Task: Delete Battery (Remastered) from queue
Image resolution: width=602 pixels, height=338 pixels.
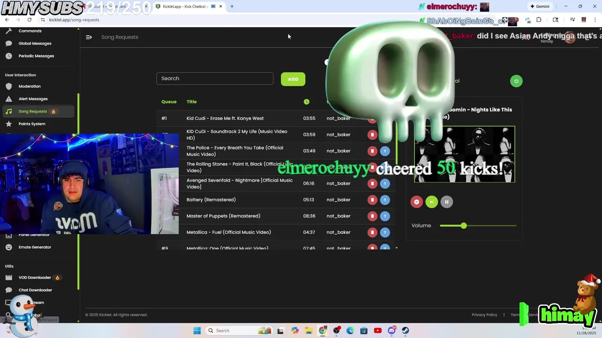Action: click(372, 200)
